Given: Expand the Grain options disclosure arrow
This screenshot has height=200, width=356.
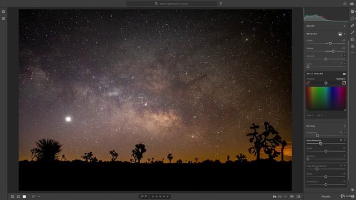Looking at the screenshot, I should coord(345,64).
